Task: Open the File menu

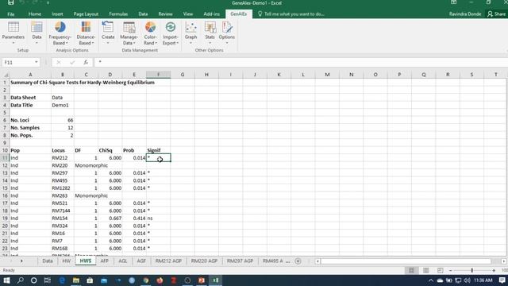Action: (x=10, y=14)
